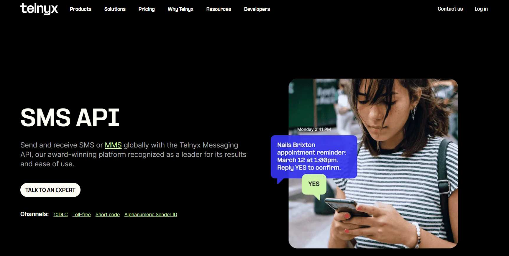Open the Resources menu
This screenshot has height=256, width=509.
point(219,9)
